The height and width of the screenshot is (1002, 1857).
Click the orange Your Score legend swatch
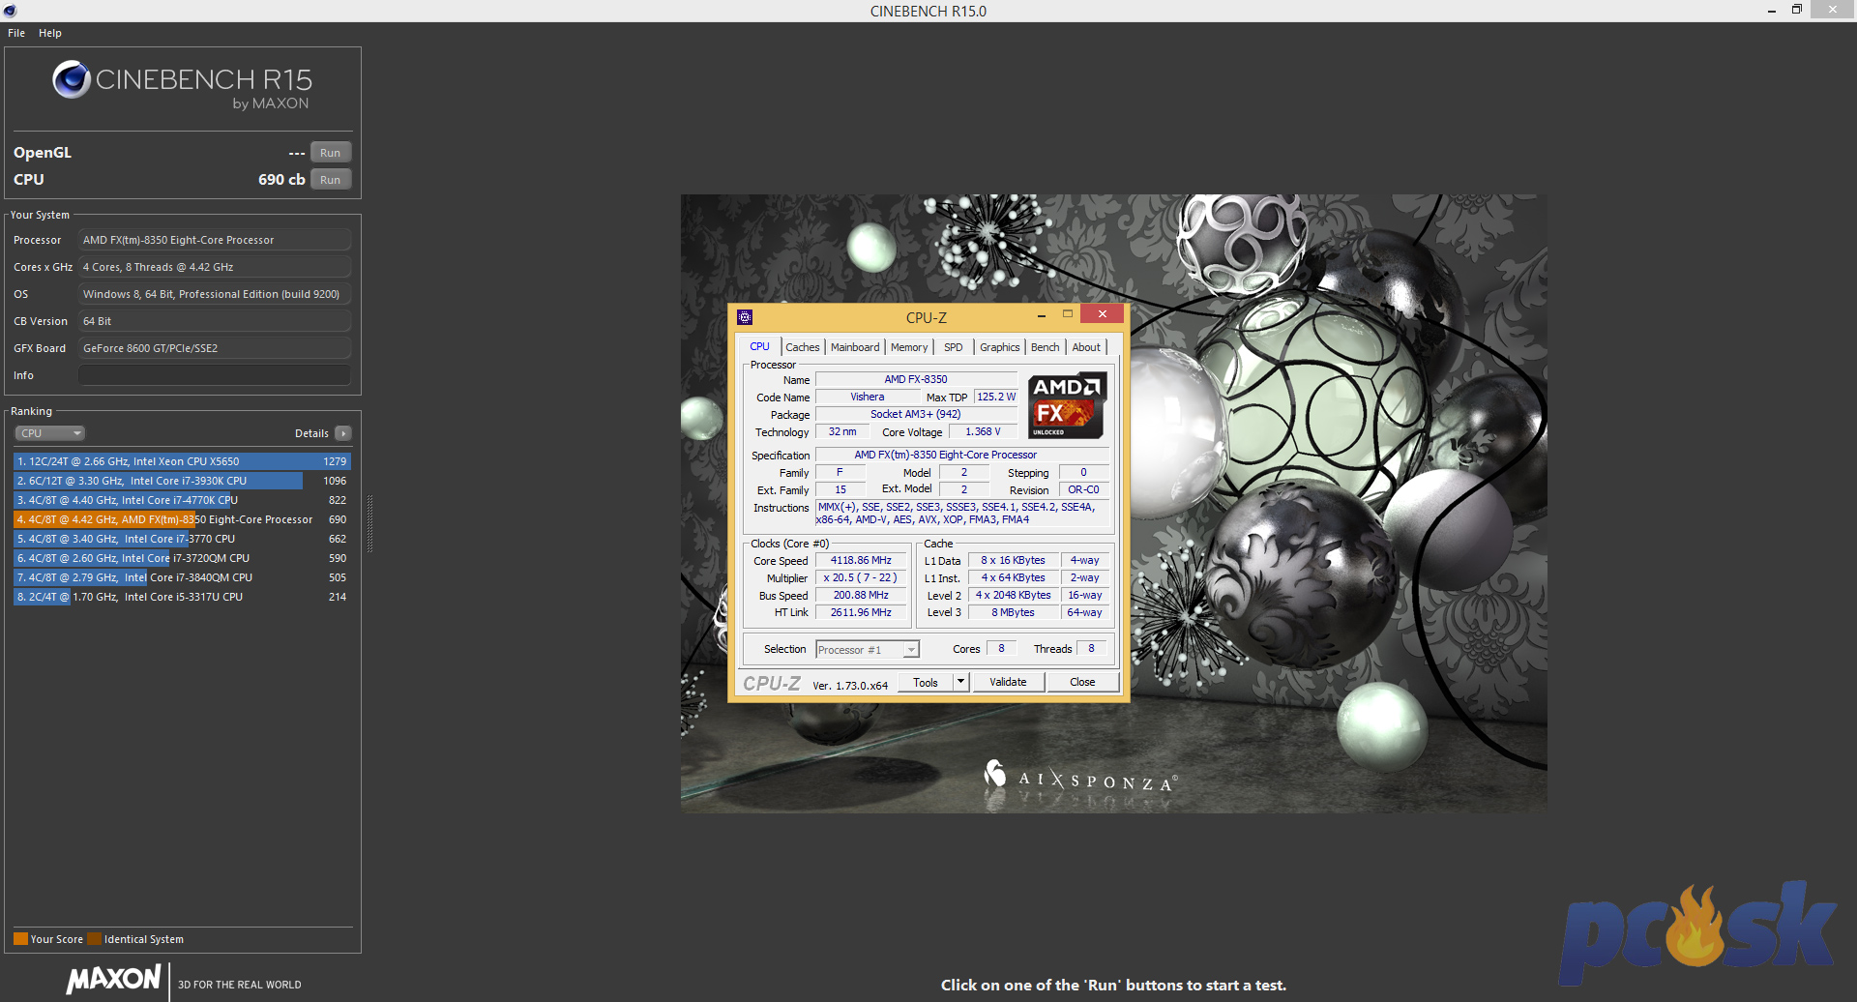[20, 939]
